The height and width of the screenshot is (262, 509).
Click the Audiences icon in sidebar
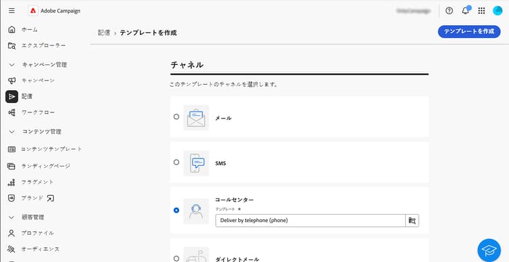[12, 249]
